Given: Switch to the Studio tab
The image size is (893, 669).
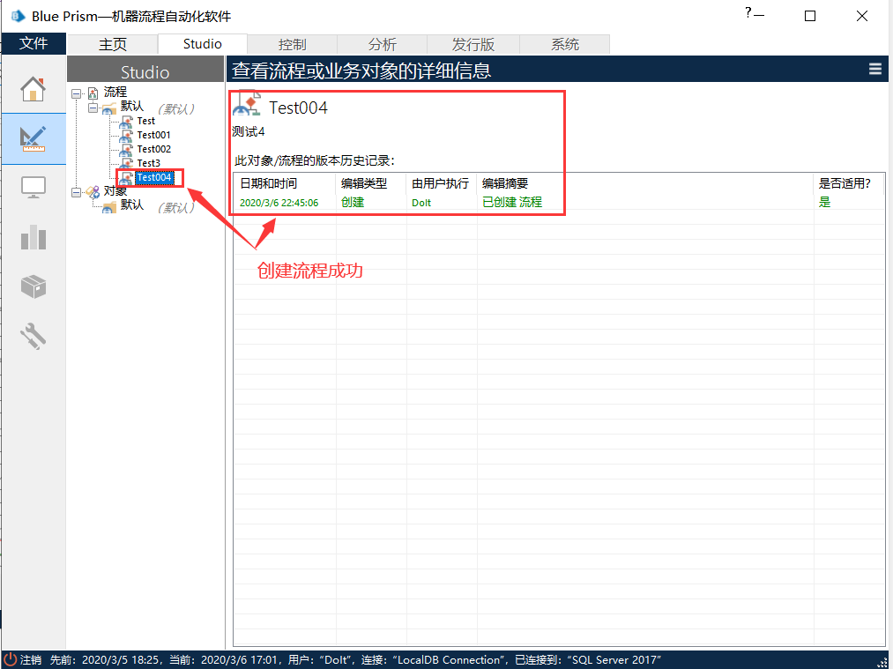Looking at the screenshot, I should point(202,44).
